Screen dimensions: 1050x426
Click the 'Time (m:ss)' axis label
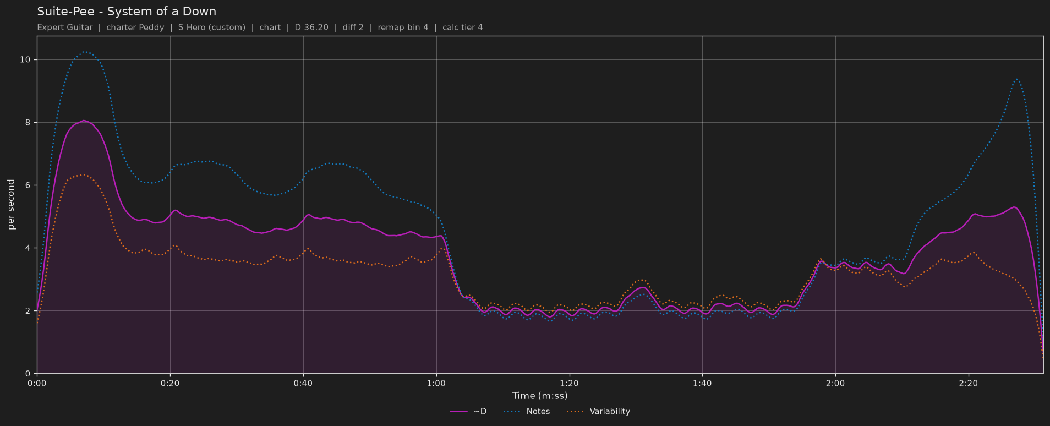click(x=540, y=396)
